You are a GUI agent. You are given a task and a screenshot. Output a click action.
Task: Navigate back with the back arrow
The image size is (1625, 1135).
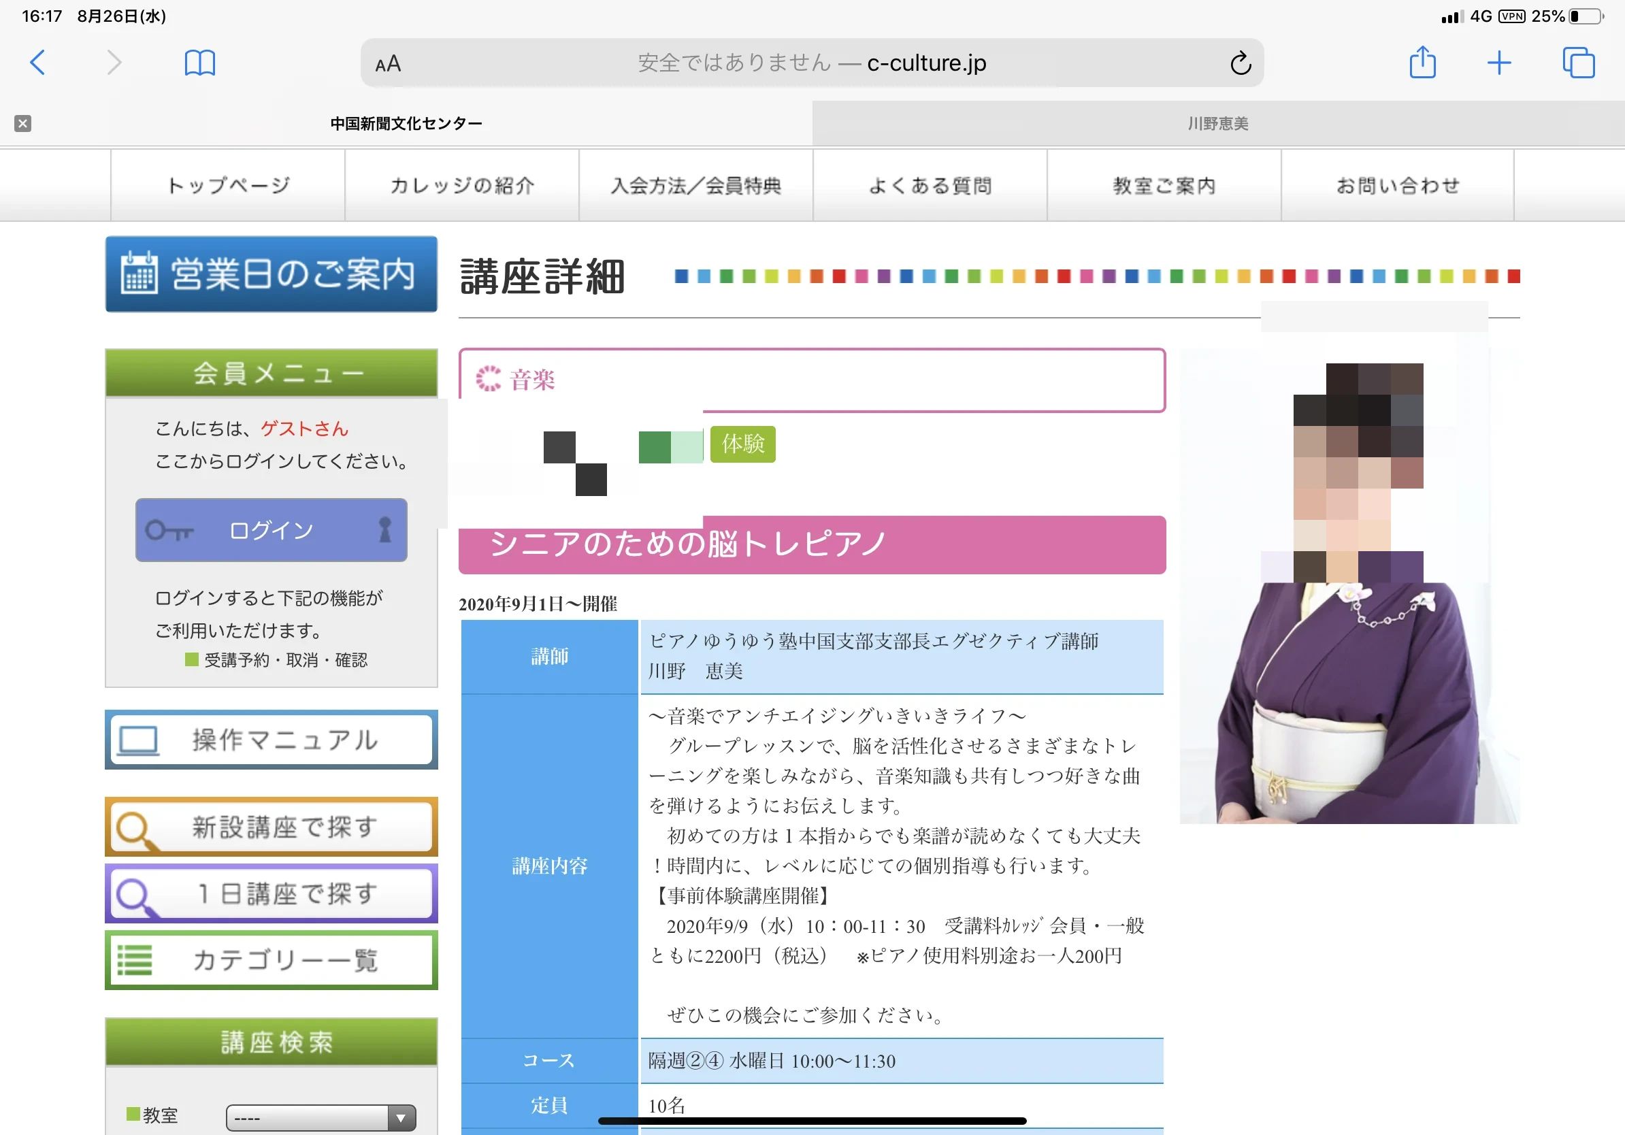point(39,63)
